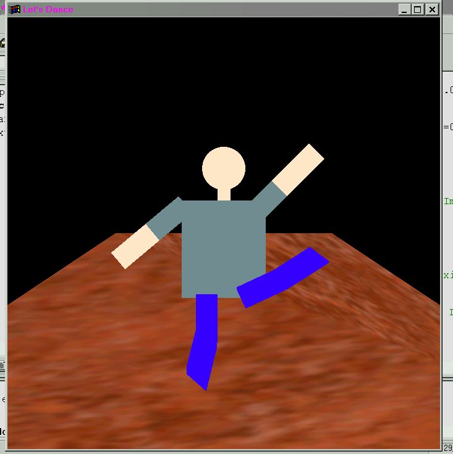Close the Let's Dance window
The image size is (453, 454).
pos(432,9)
